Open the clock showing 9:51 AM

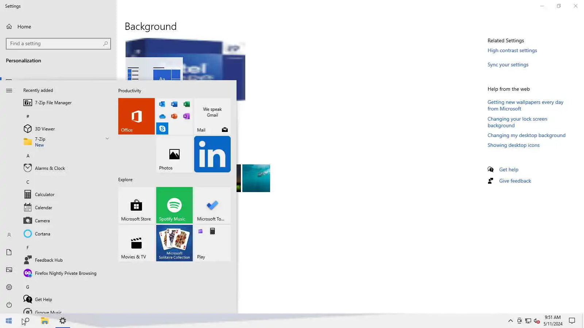(553, 321)
